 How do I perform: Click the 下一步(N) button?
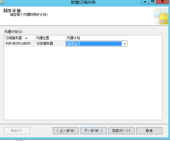point(94,131)
